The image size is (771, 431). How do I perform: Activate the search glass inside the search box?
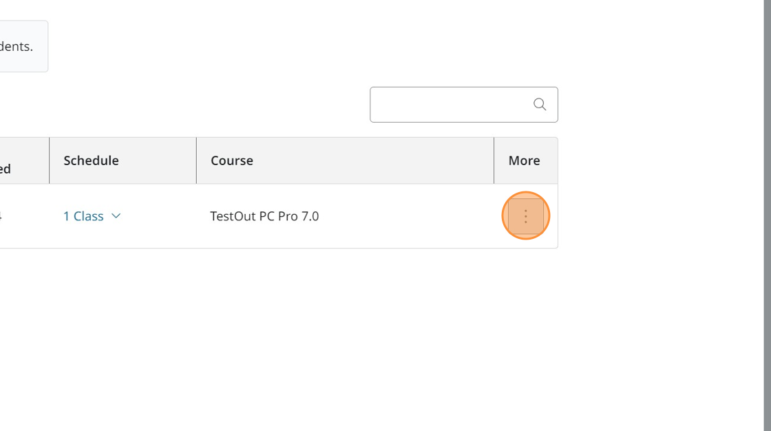point(539,104)
